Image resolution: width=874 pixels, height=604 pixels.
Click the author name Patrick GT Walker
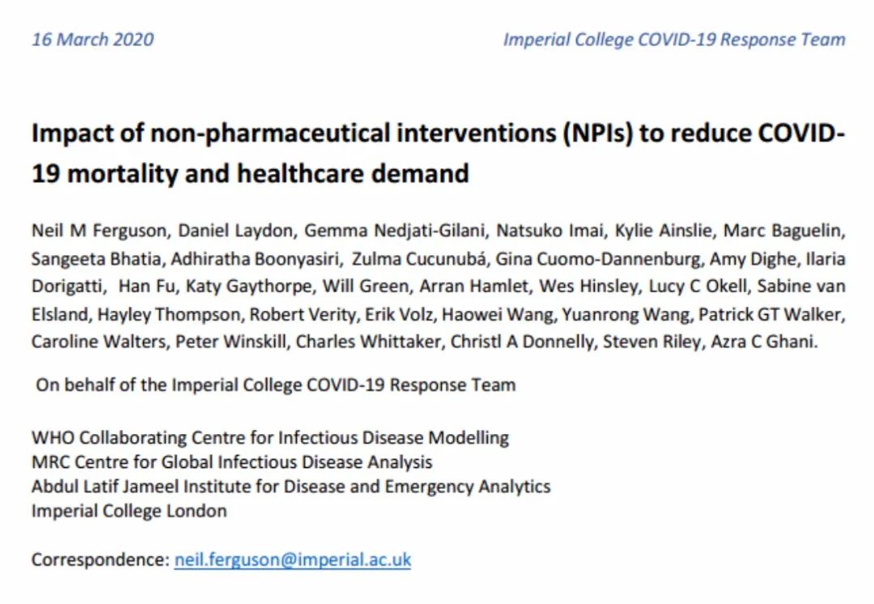(x=770, y=314)
